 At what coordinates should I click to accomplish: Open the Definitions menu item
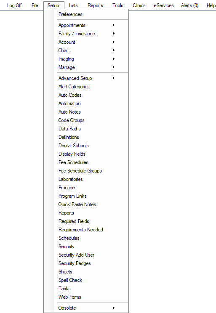click(86, 137)
